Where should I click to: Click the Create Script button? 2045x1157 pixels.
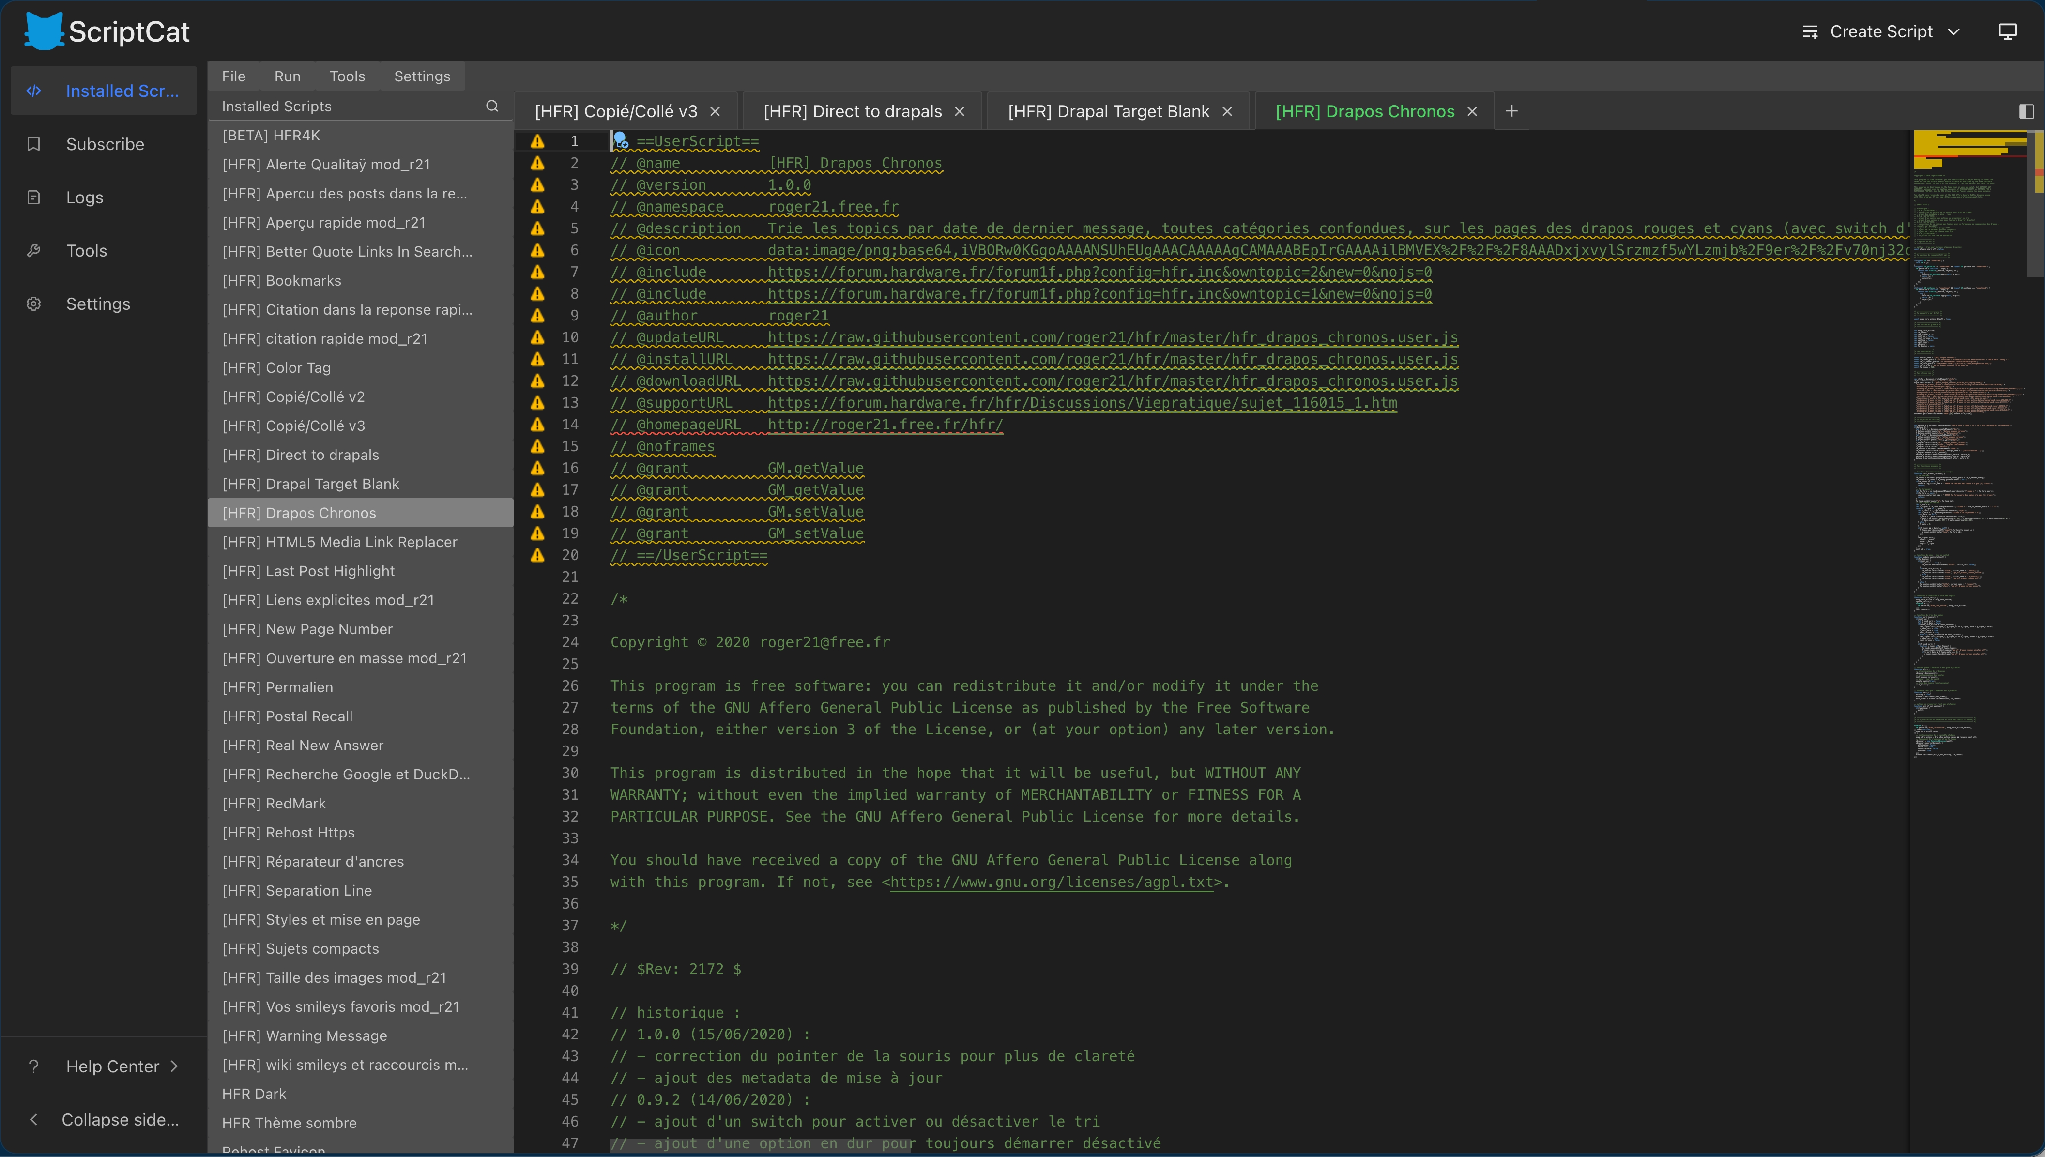[1880, 32]
